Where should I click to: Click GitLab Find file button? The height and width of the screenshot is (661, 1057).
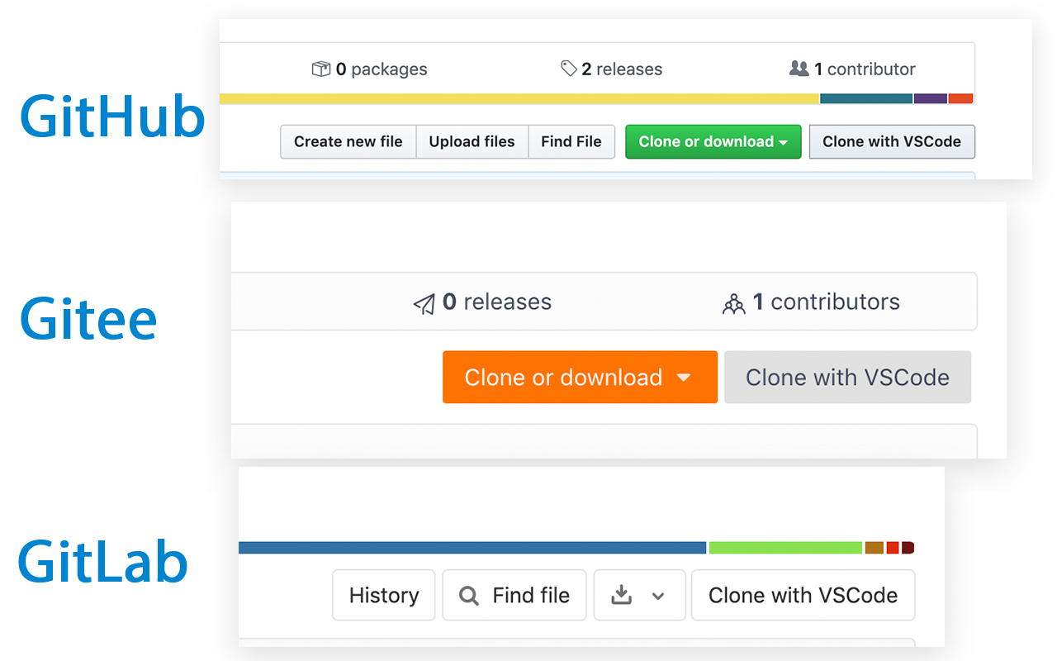pos(514,595)
